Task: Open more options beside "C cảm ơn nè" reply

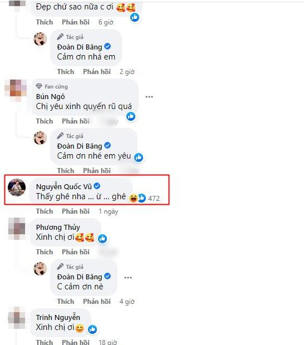Action: [128, 278]
